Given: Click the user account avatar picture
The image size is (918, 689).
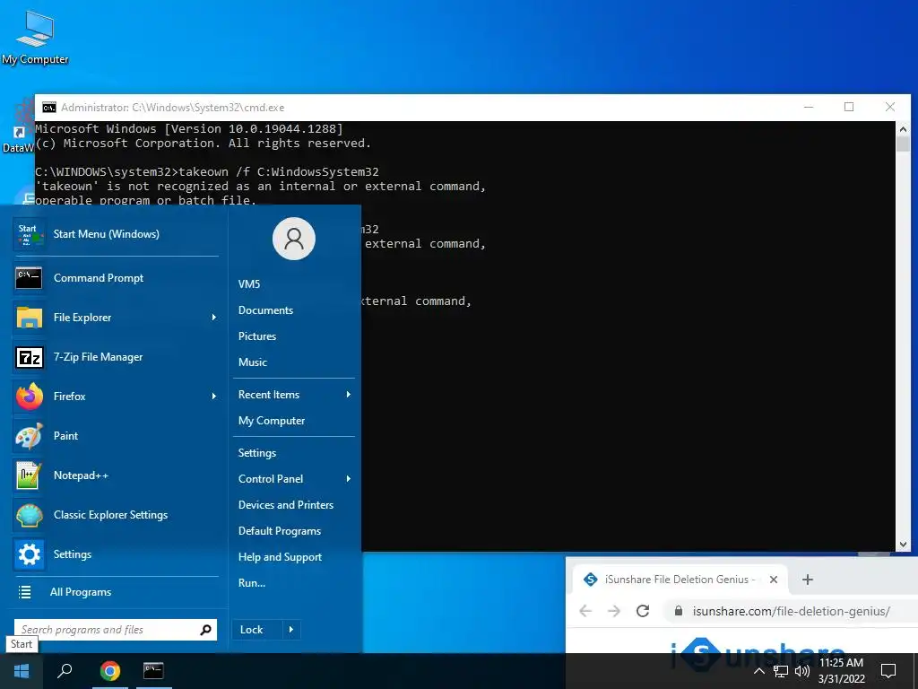Looking at the screenshot, I should [x=294, y=239].
